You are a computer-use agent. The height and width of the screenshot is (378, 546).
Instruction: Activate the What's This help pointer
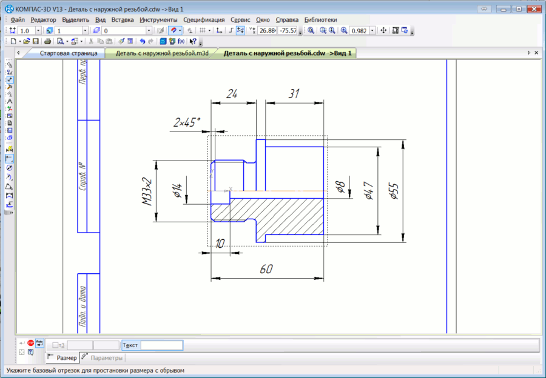point(193,41)
